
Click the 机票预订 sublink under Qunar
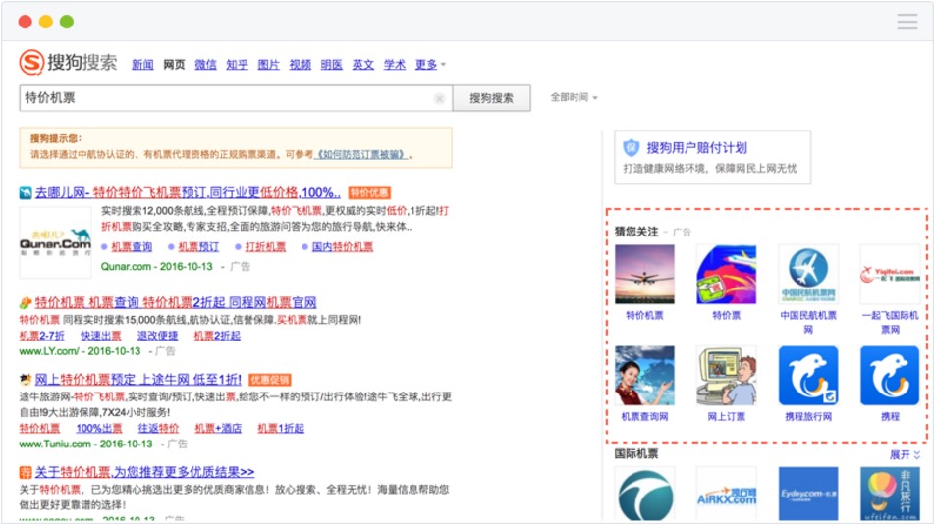(198, 247)
